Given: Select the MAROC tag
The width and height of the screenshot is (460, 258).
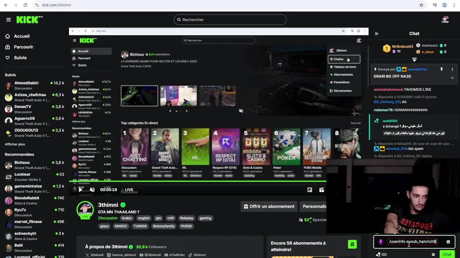Looking at the screenshot, I should pyautogui.click(x=121, y=226).
